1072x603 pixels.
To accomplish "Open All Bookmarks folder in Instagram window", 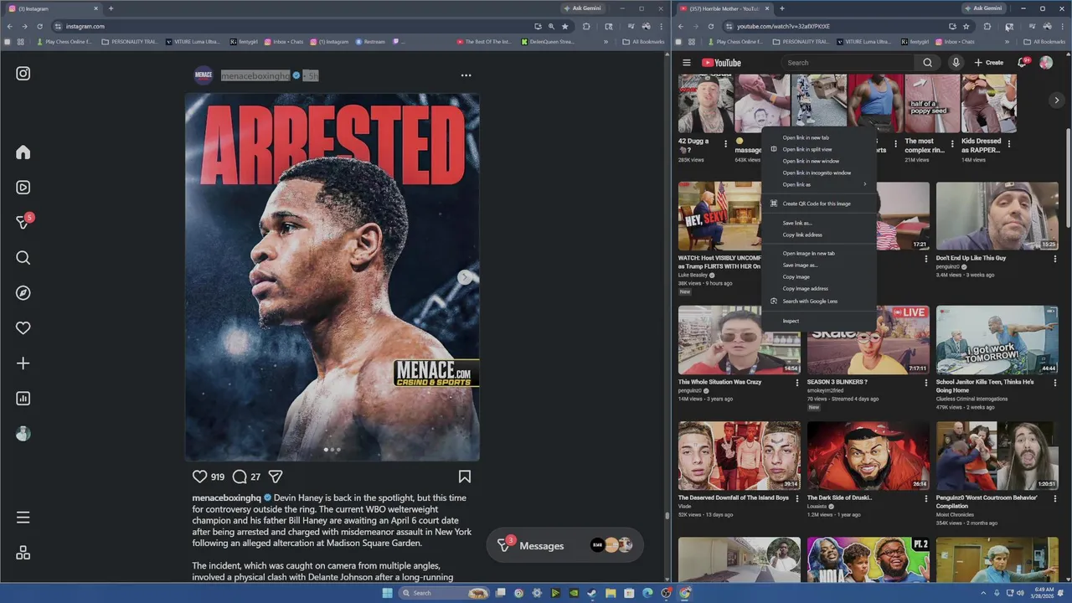I will tap(643, 42).
